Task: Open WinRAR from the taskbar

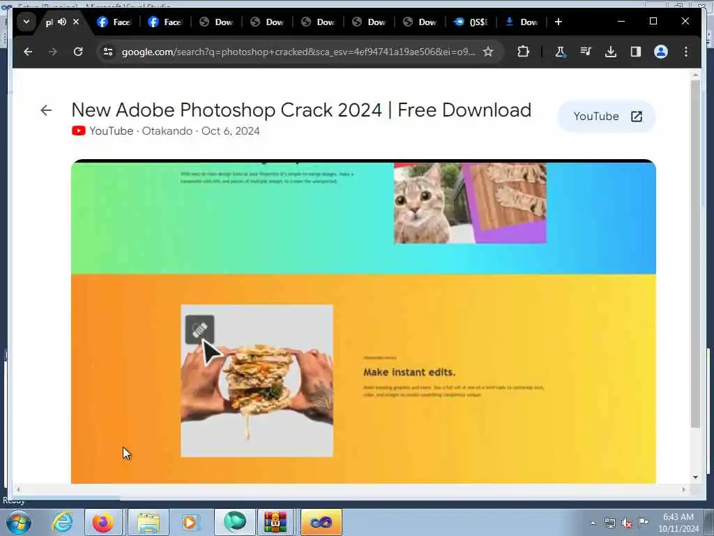Action: [x=275, y=522]
